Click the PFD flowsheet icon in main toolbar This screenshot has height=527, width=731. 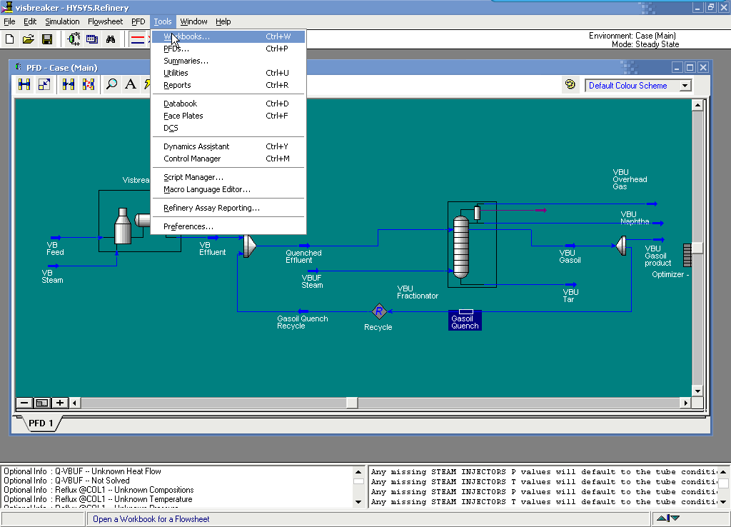coord(74,39)
